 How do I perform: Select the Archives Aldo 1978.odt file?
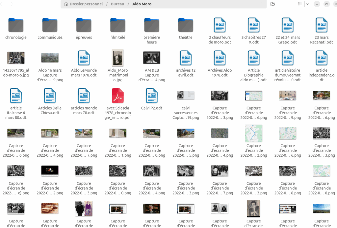[x=220, y=58]
